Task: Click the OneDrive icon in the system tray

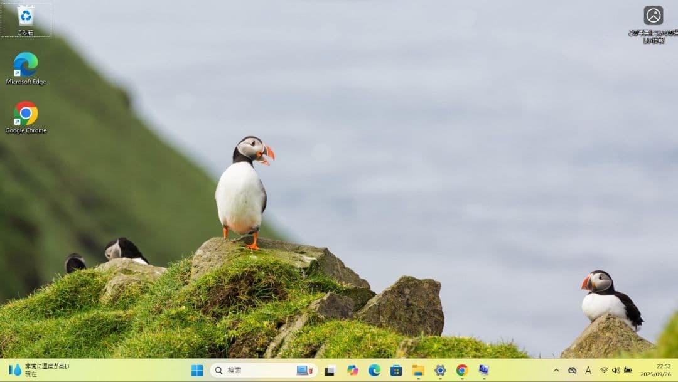Action: [x=573, y=370]
